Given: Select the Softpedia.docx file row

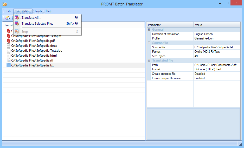Looking at the screenshot, I should pos(74,46).
